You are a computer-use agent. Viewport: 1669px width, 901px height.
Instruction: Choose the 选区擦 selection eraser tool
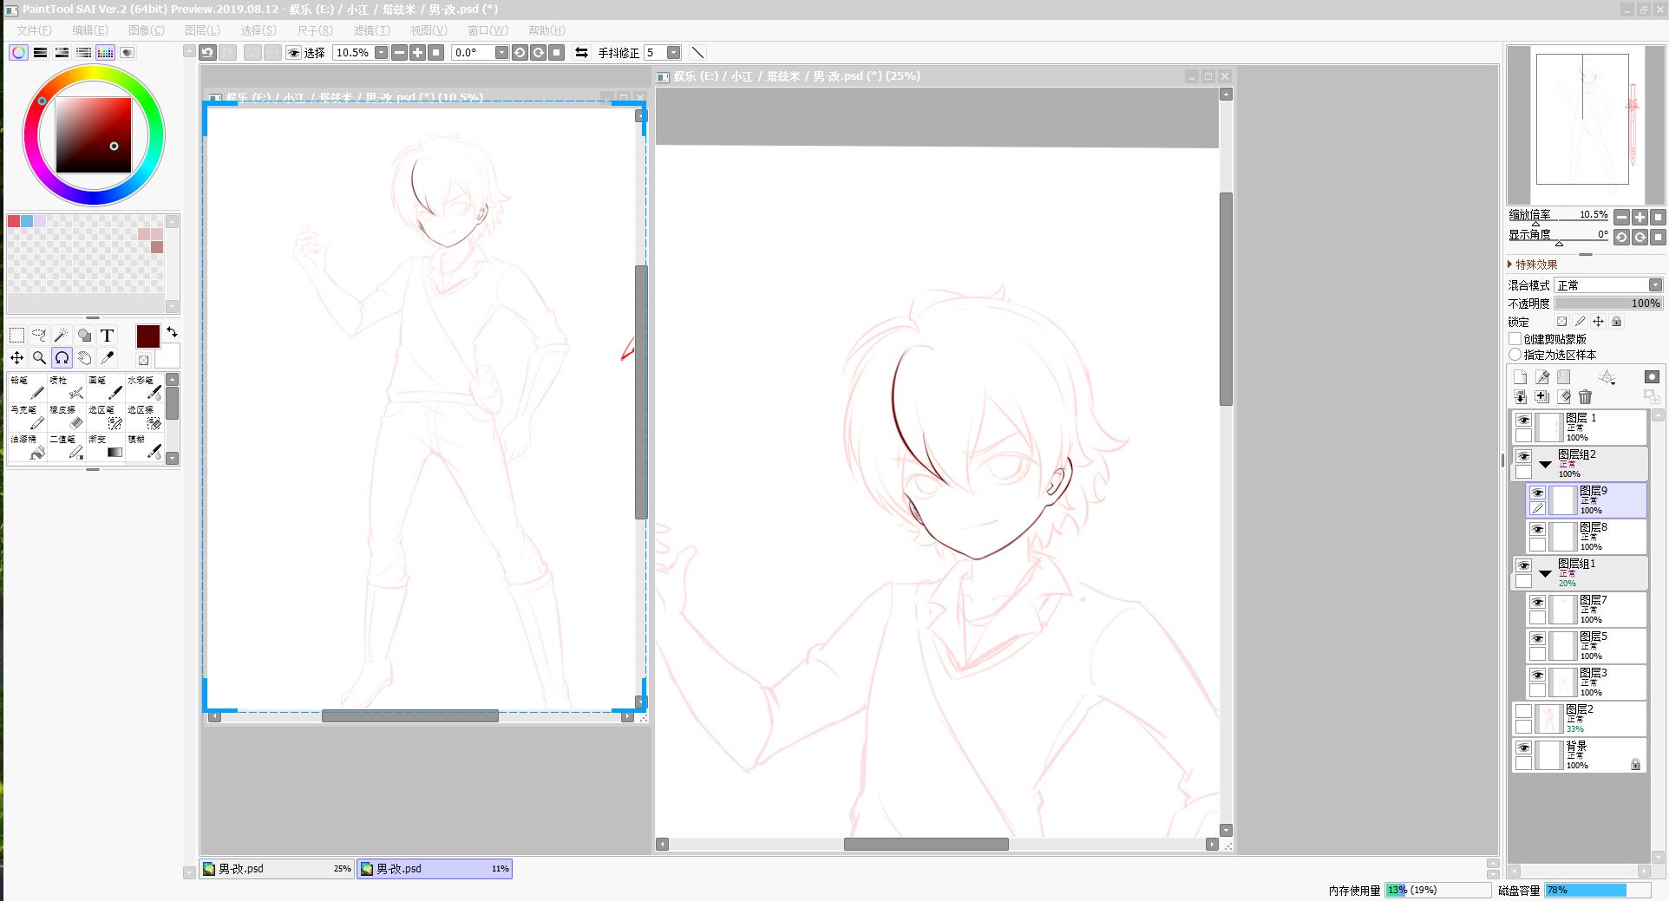144,417
